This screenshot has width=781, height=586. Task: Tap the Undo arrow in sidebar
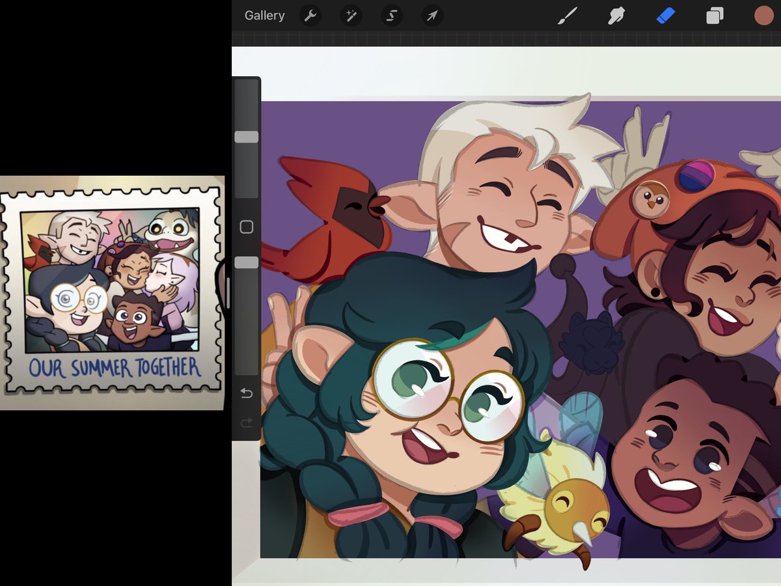pyautogui.click(x=247, y=393)
